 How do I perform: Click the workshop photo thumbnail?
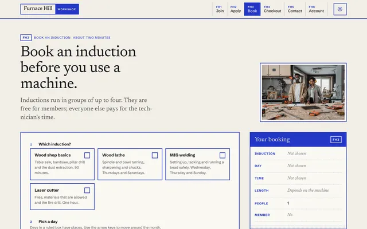[303, 92]
